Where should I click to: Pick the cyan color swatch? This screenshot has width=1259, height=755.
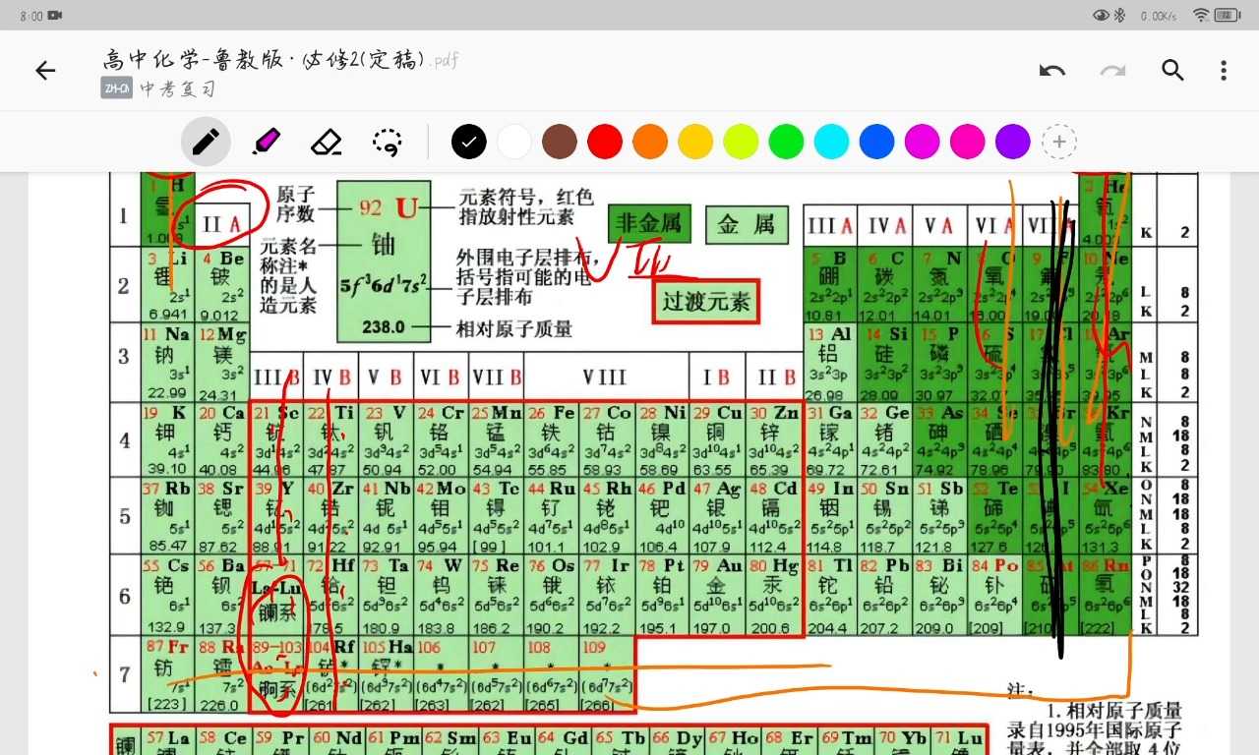[x=831, y=142]
